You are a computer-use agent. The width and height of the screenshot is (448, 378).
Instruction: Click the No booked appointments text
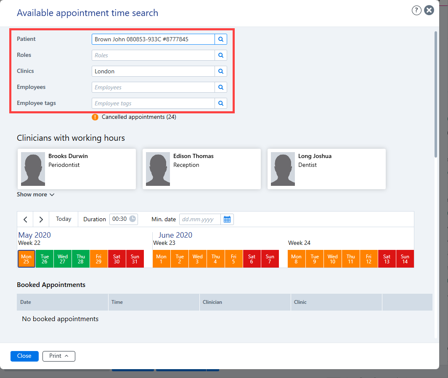tap(60, 319)
